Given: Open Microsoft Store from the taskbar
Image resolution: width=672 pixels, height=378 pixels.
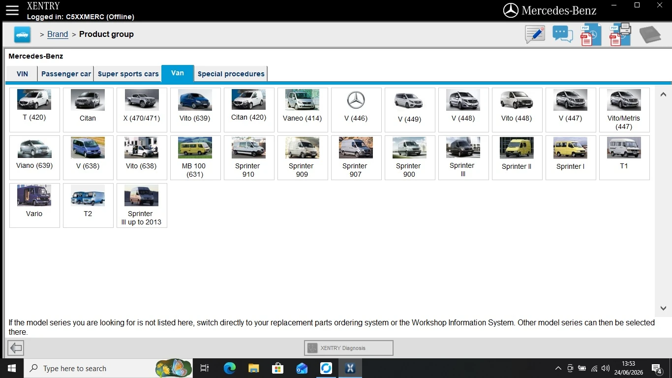Looking at the screenshot, I should coord(277,368).
